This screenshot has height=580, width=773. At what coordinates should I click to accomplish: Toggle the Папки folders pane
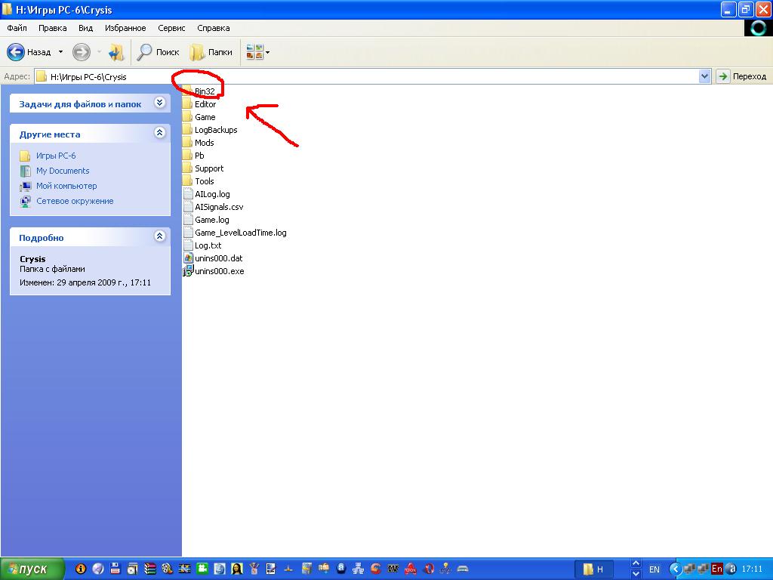(211, 52)
